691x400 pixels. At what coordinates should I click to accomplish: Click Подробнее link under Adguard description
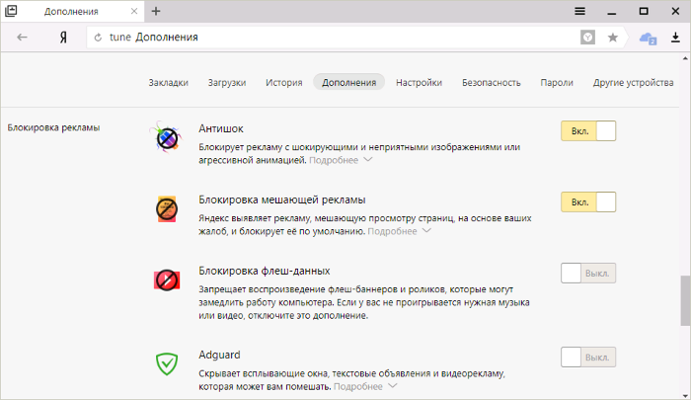[x=358, y=386]
